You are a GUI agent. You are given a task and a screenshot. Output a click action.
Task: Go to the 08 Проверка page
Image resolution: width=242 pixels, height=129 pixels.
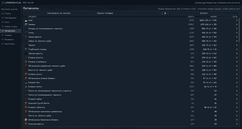[x=10, y=40]
